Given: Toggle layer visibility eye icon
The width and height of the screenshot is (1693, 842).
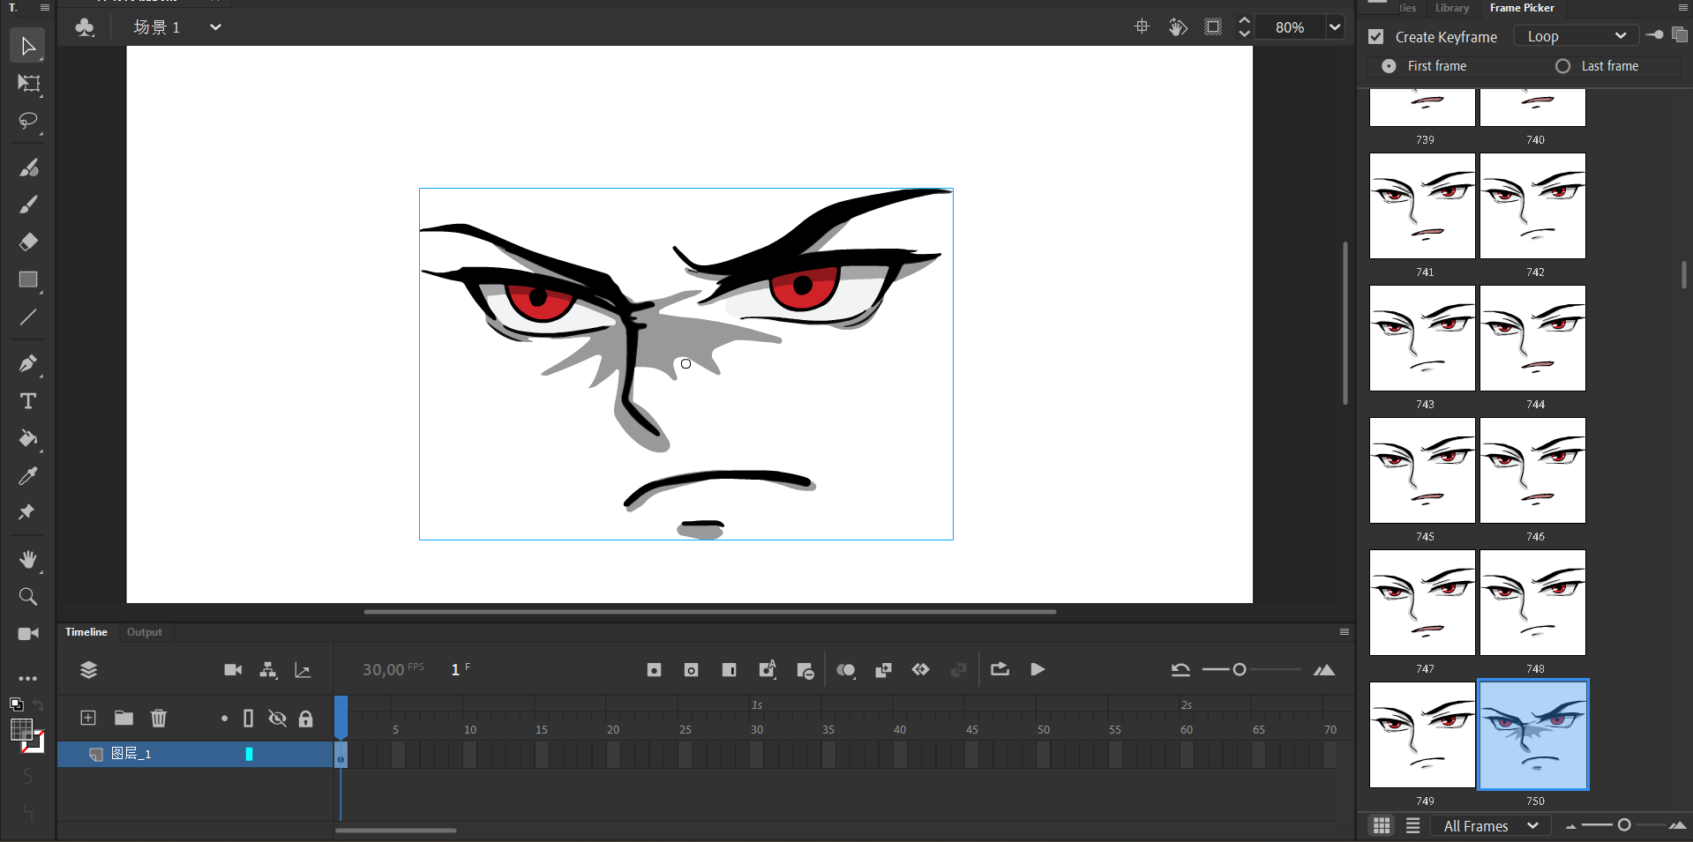Looking at the screenshot, I should click(x=277, y=719).
